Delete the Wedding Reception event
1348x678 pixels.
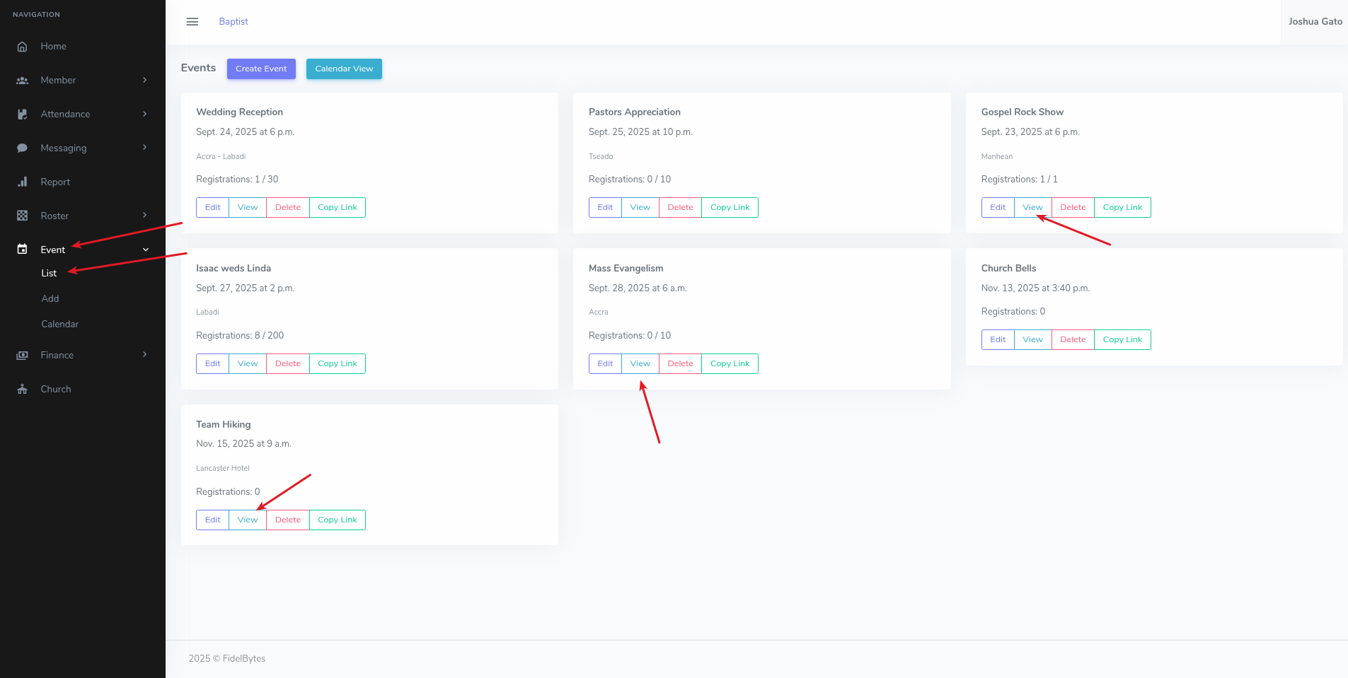pyautogui.click(x=287, y=208)
